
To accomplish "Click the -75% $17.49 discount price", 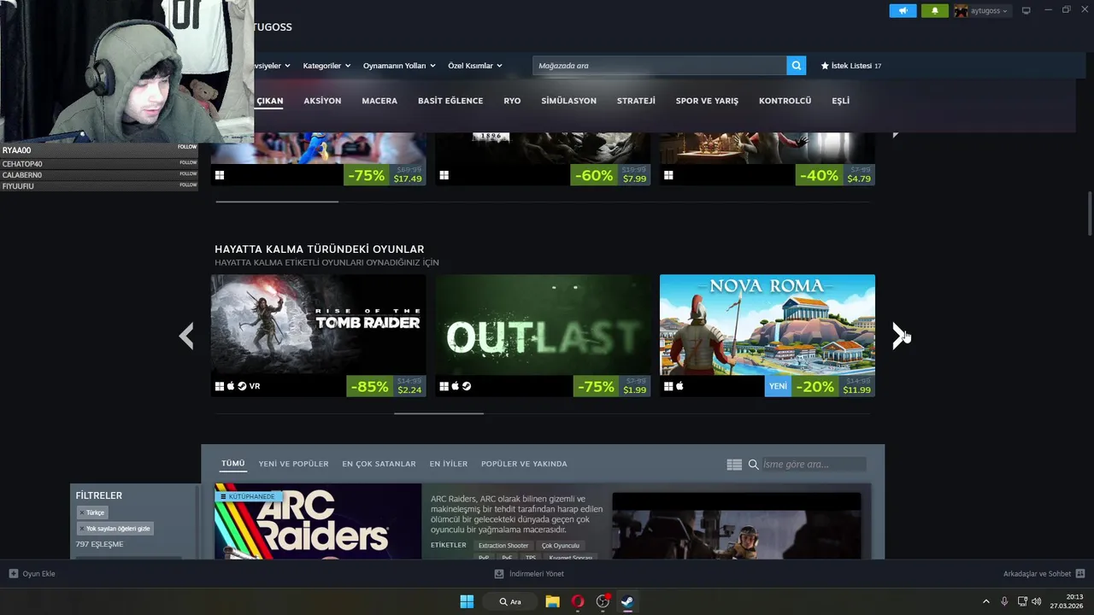I will 385,175.
